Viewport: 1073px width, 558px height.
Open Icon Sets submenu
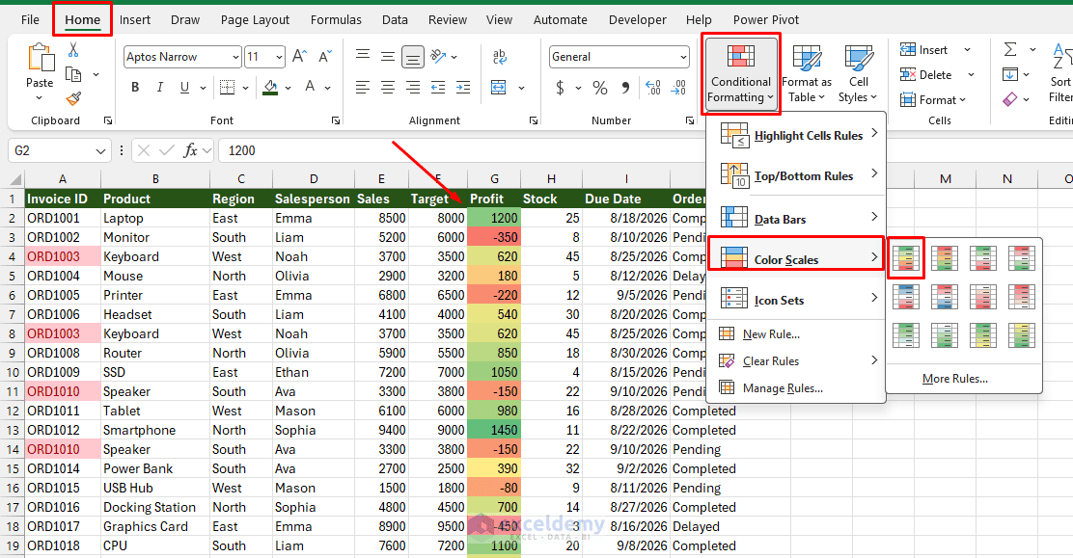(796, 300)
